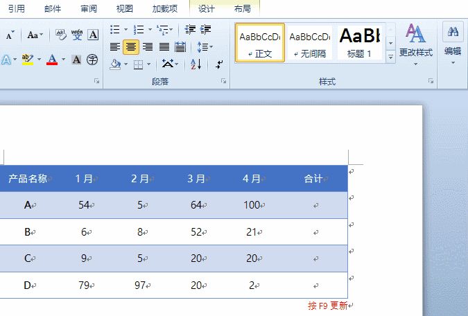Switch to the 审阅 tab
Screen dimensions: 468x316
pos(89,8)
